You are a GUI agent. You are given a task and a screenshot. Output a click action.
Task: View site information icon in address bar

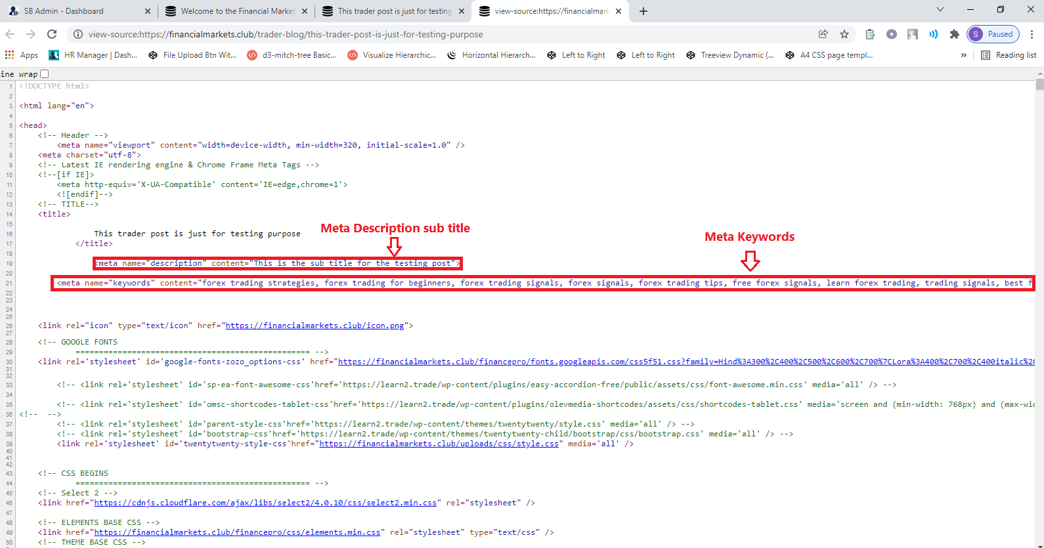tap(77, 34)
